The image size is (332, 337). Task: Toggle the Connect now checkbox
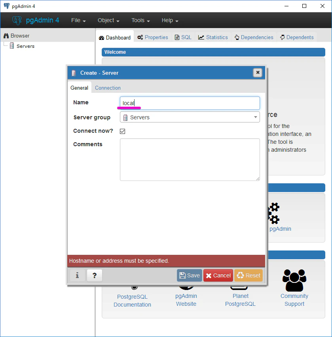(x=123, y=131)
